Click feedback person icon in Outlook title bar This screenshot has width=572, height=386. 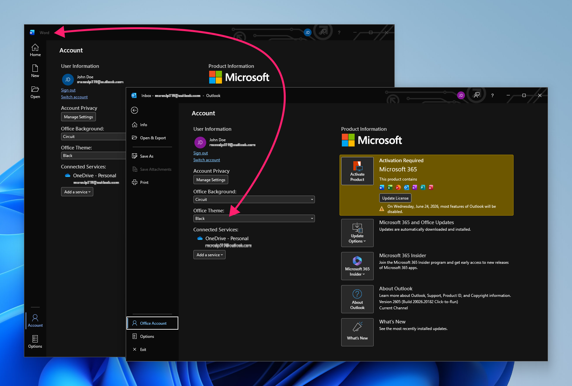(476, 95)
